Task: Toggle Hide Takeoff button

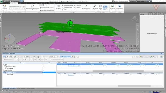Action: point(55,57)
